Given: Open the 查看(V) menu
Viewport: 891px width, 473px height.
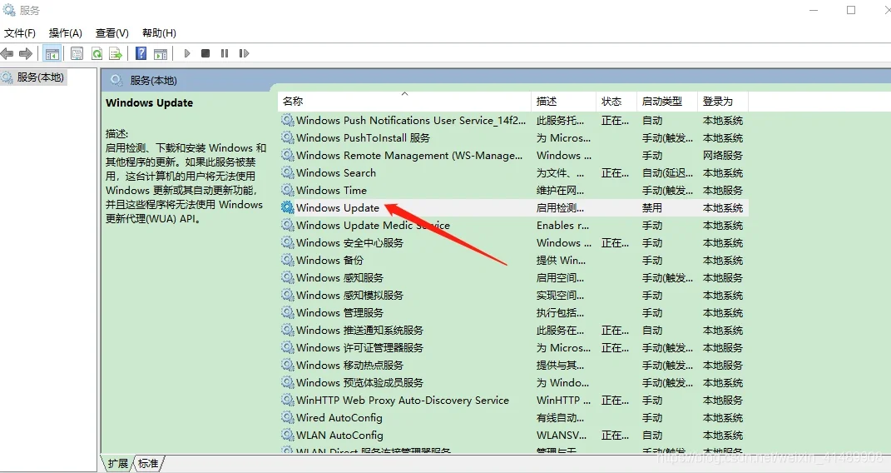Looking at the screenshot, I should point(112,33).
